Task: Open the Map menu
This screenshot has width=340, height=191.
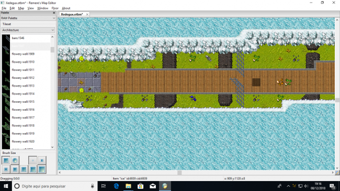Action: click(21, 8)
